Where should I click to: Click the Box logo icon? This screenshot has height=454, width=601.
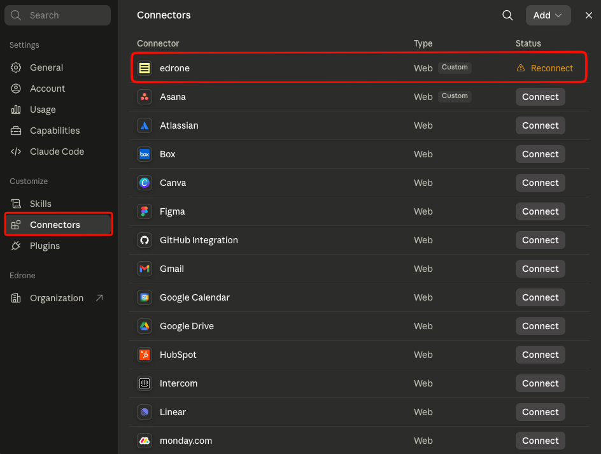pos(145,154)
